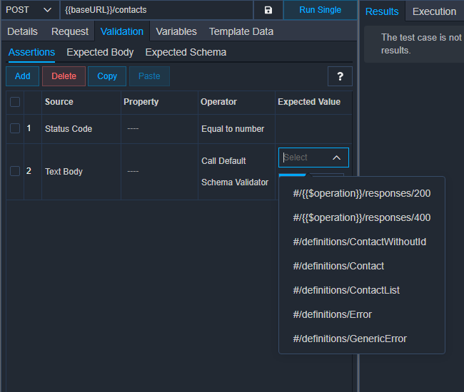
Task: Open the Expected Schema sub-tab
Action: (x=186, y=52)
